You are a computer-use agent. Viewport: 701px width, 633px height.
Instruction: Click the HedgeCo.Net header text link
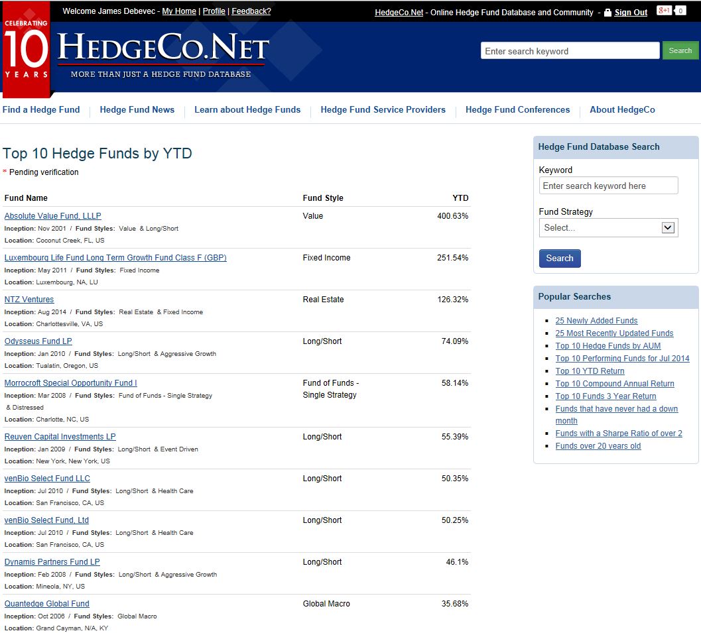[399, 13]
